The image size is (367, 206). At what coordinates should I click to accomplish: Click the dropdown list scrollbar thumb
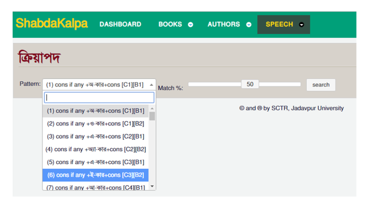coord(152,116)
